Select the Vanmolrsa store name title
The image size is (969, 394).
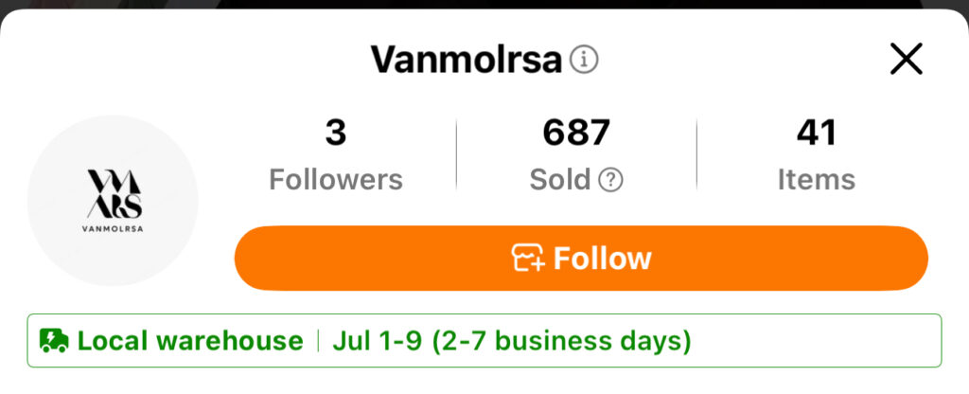pos(467,61)
